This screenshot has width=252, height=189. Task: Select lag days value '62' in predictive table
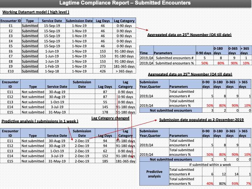pyautogui.click(x=105, y=151)
